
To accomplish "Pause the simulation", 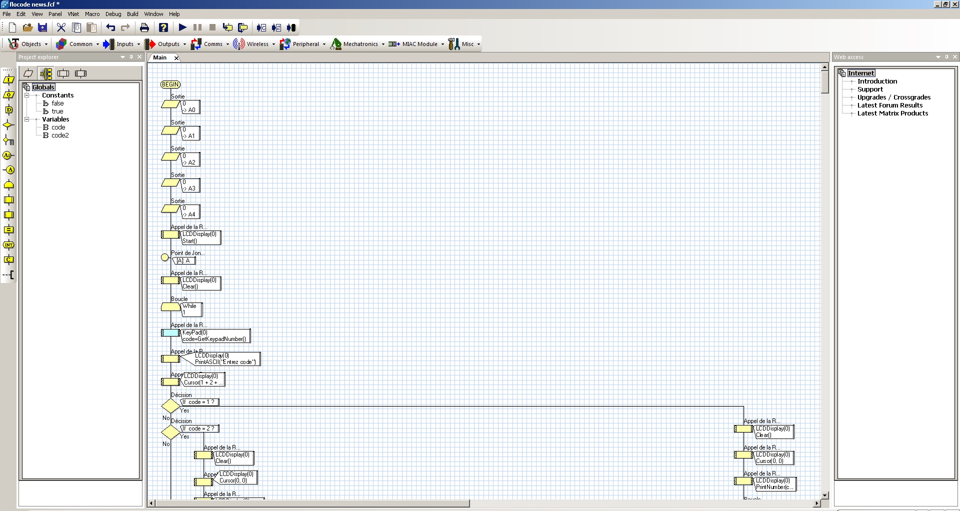I will [x=197, y=27].
